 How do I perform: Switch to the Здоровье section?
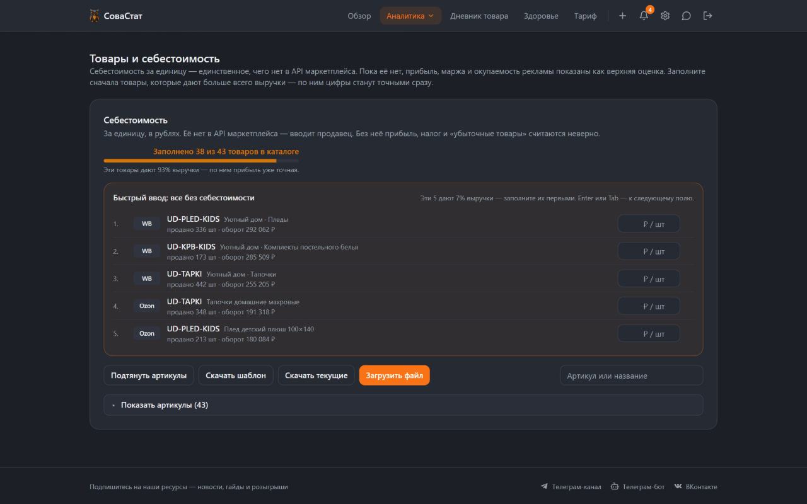point(541,16)
